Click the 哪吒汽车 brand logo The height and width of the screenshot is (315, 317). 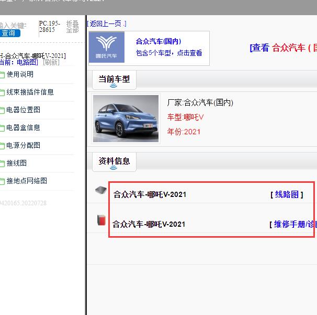click(107, 47)
